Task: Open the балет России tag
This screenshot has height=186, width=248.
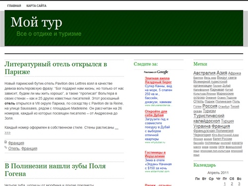Action: tap(222, 139)
